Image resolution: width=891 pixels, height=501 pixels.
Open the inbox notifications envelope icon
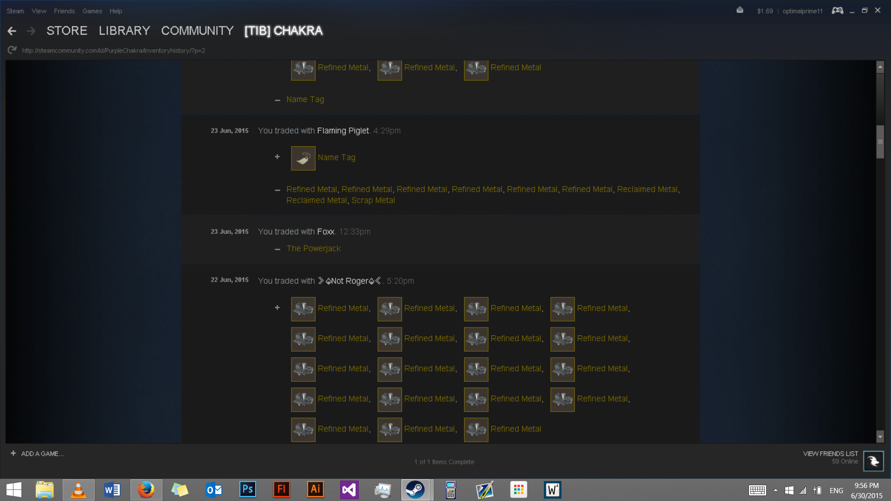740,10
